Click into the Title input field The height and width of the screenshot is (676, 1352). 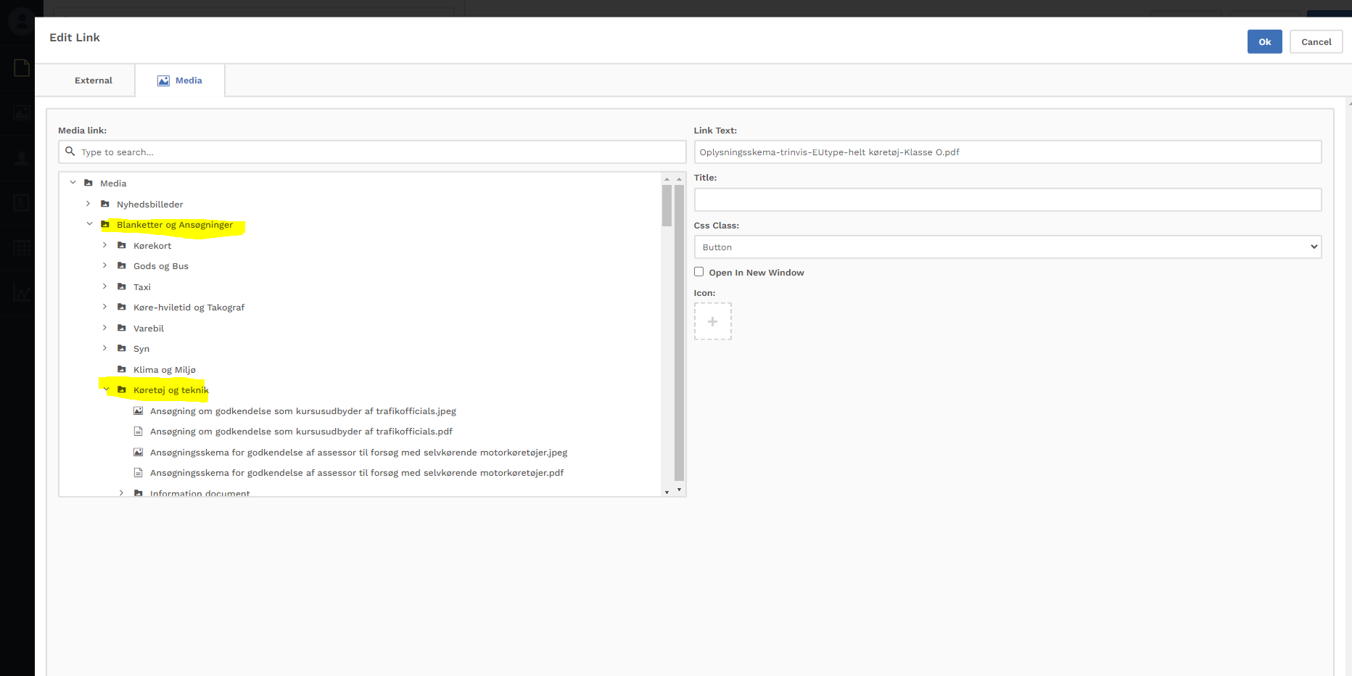1007,199
